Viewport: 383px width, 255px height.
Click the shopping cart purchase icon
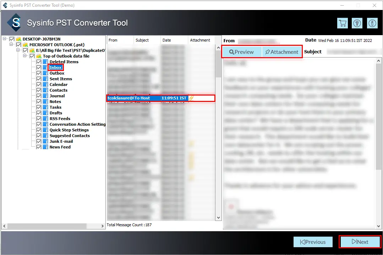pos(342,23)
